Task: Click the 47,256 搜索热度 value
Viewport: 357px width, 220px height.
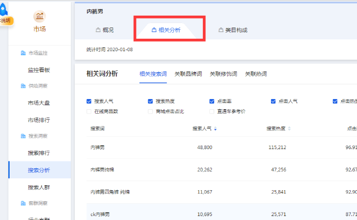Action: coord(279,169)
